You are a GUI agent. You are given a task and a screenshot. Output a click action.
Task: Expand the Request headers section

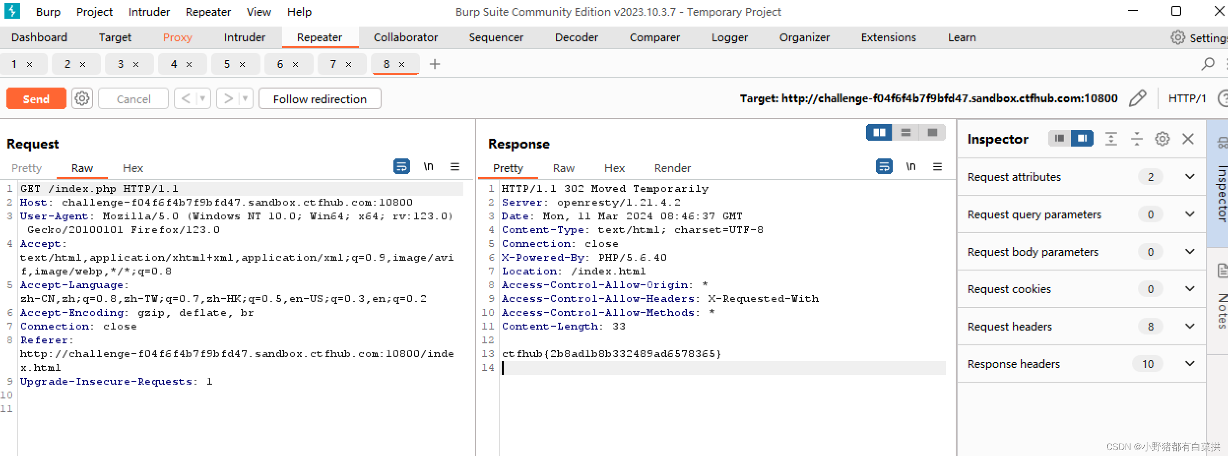[1190, 326]
